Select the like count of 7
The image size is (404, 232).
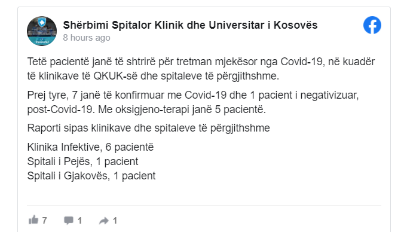[45, 221]
